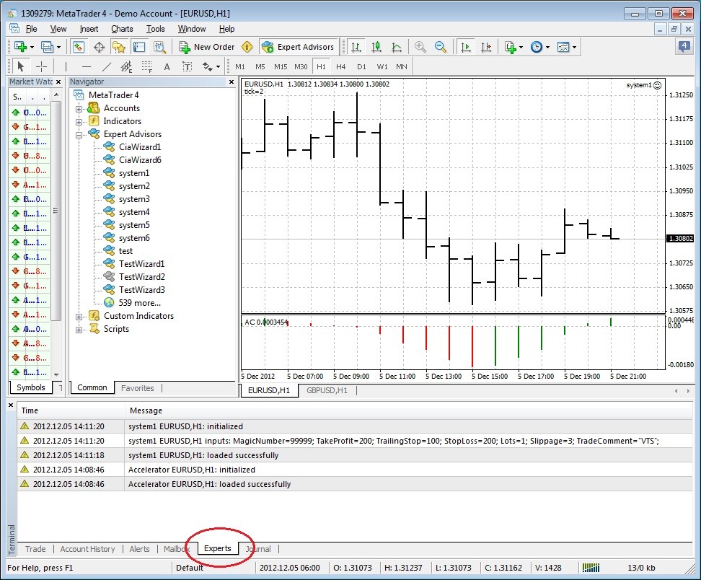The image size is (701, 580).
Task: Open the Tools menu
Action: (156, 29)
